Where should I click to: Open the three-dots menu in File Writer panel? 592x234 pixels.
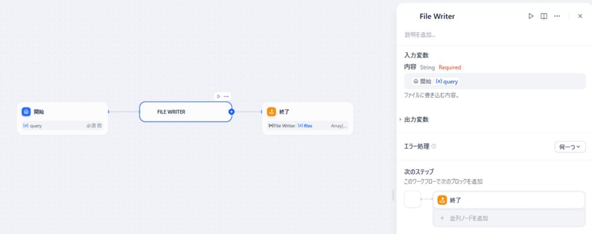click(x=557, y=16)
